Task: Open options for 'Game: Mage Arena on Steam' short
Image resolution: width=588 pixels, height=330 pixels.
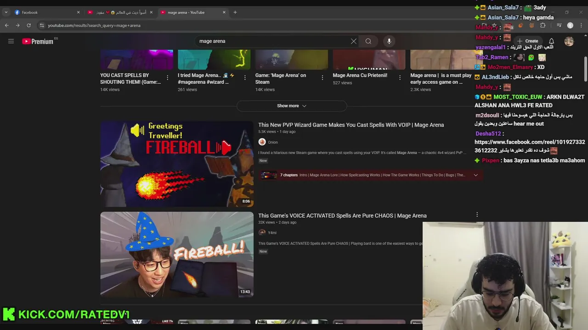Action: coord(322,77)
